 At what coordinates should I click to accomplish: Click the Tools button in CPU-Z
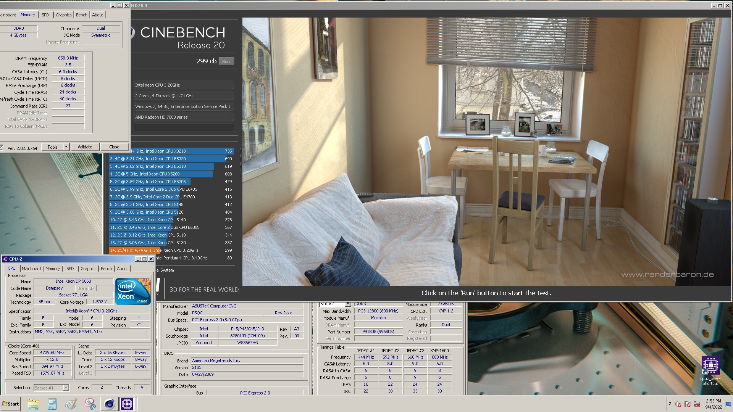[x=53, y=147]
